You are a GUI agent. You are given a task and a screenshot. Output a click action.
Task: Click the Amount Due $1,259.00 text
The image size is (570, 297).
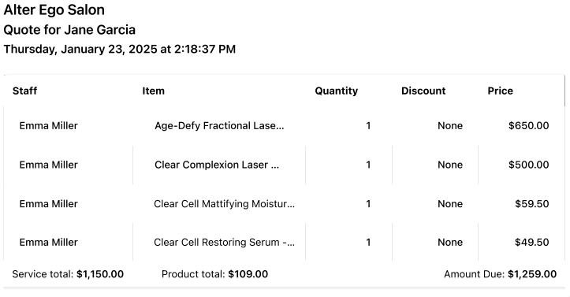coord(500,274)
